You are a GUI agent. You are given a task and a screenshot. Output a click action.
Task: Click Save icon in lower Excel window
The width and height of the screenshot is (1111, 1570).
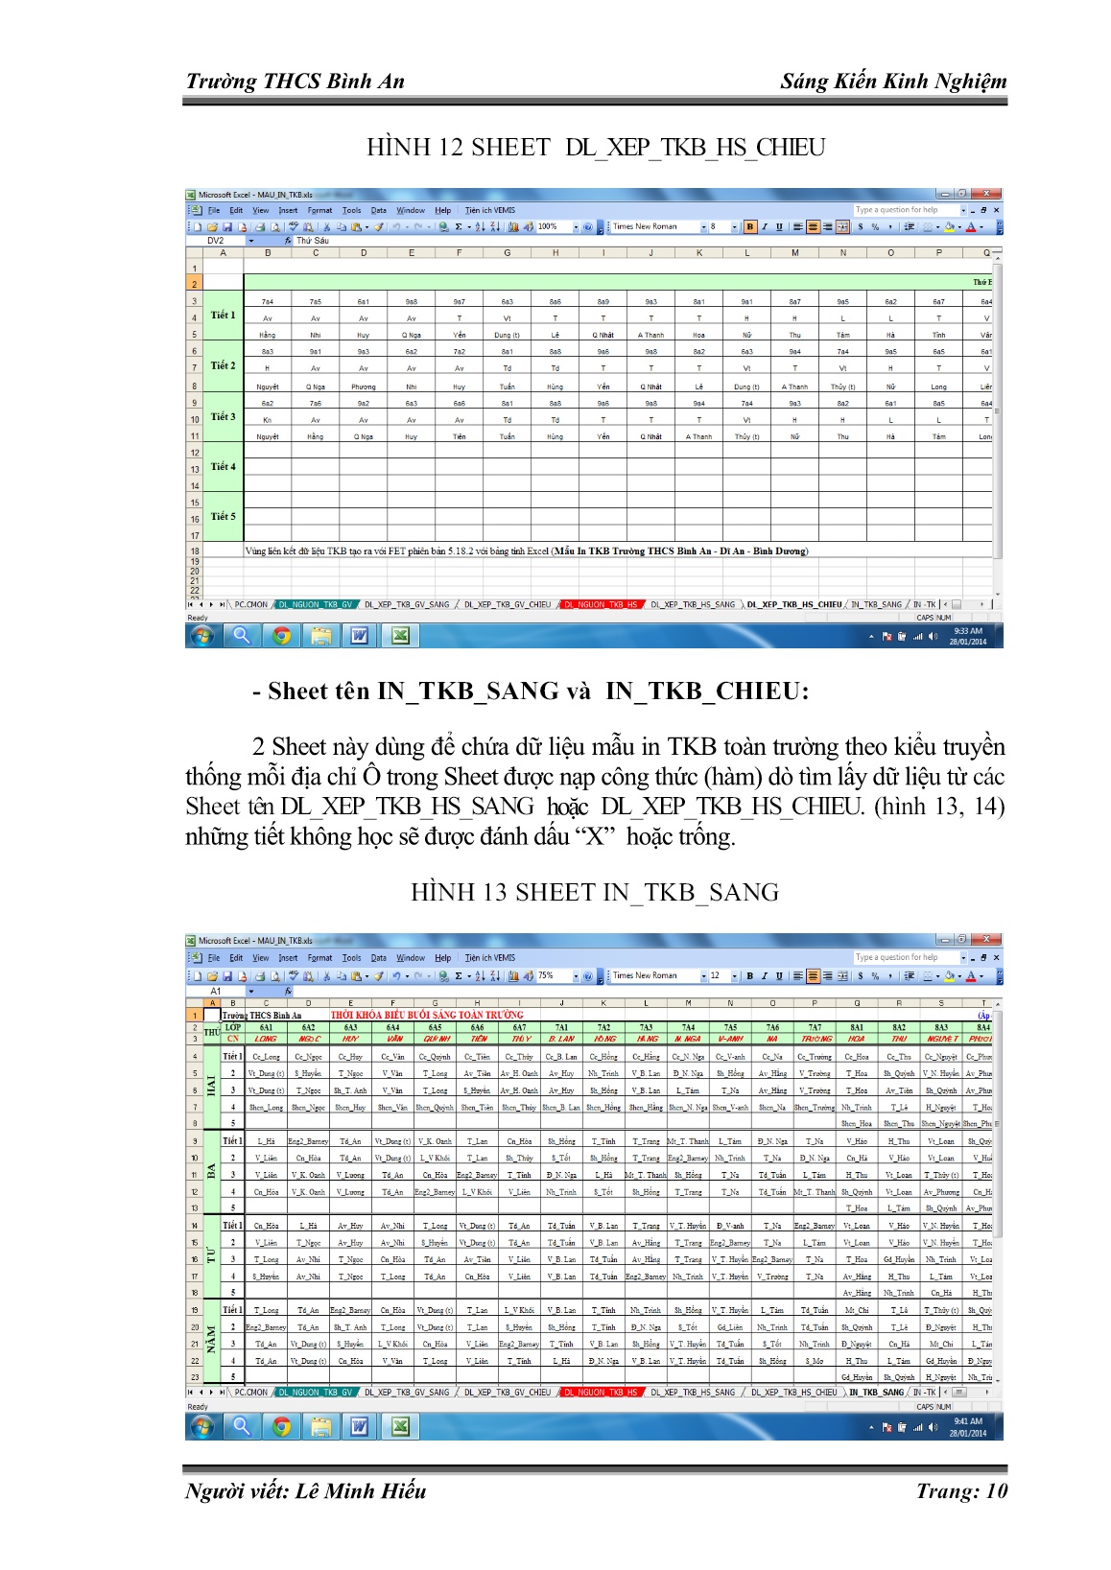pos(227,975)
